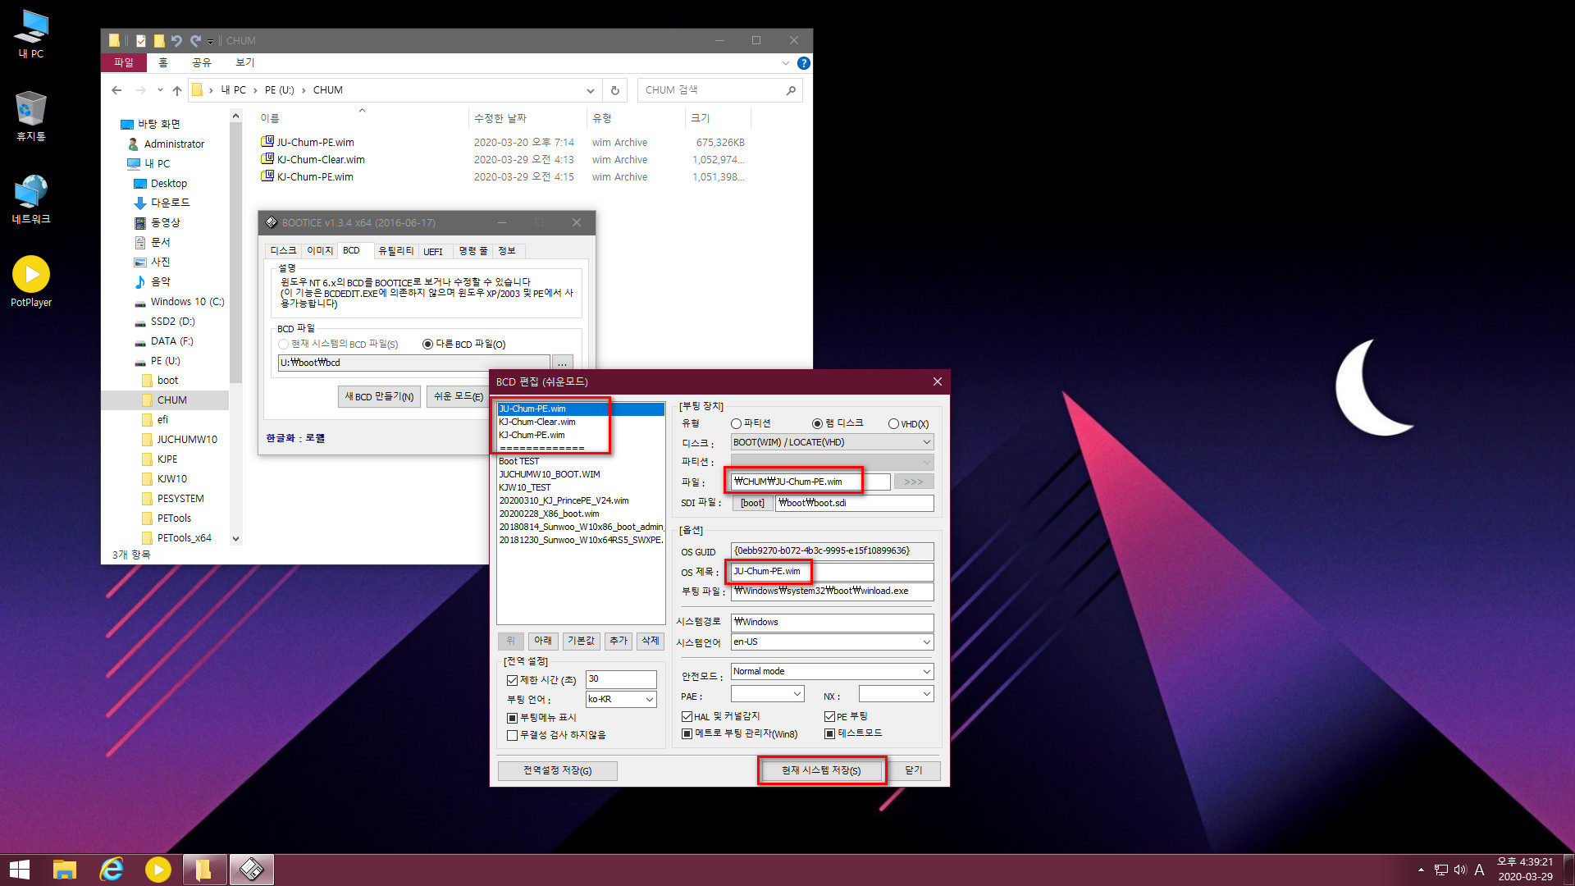
Task: Switch to the BOOTICE taskbar icon
Action: pos(252,870)
